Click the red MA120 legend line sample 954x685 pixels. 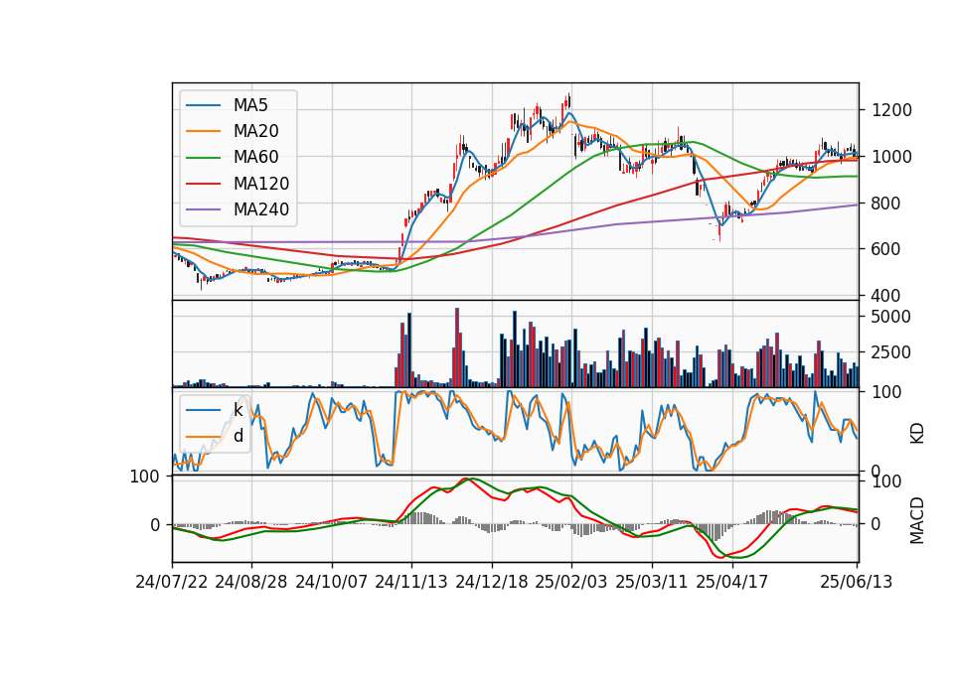click(x=203, y=184)
